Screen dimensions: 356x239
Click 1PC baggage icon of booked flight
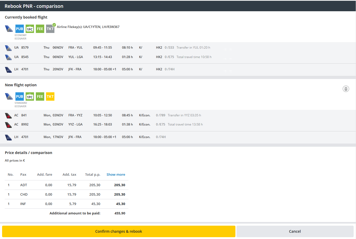click(30, 29)
